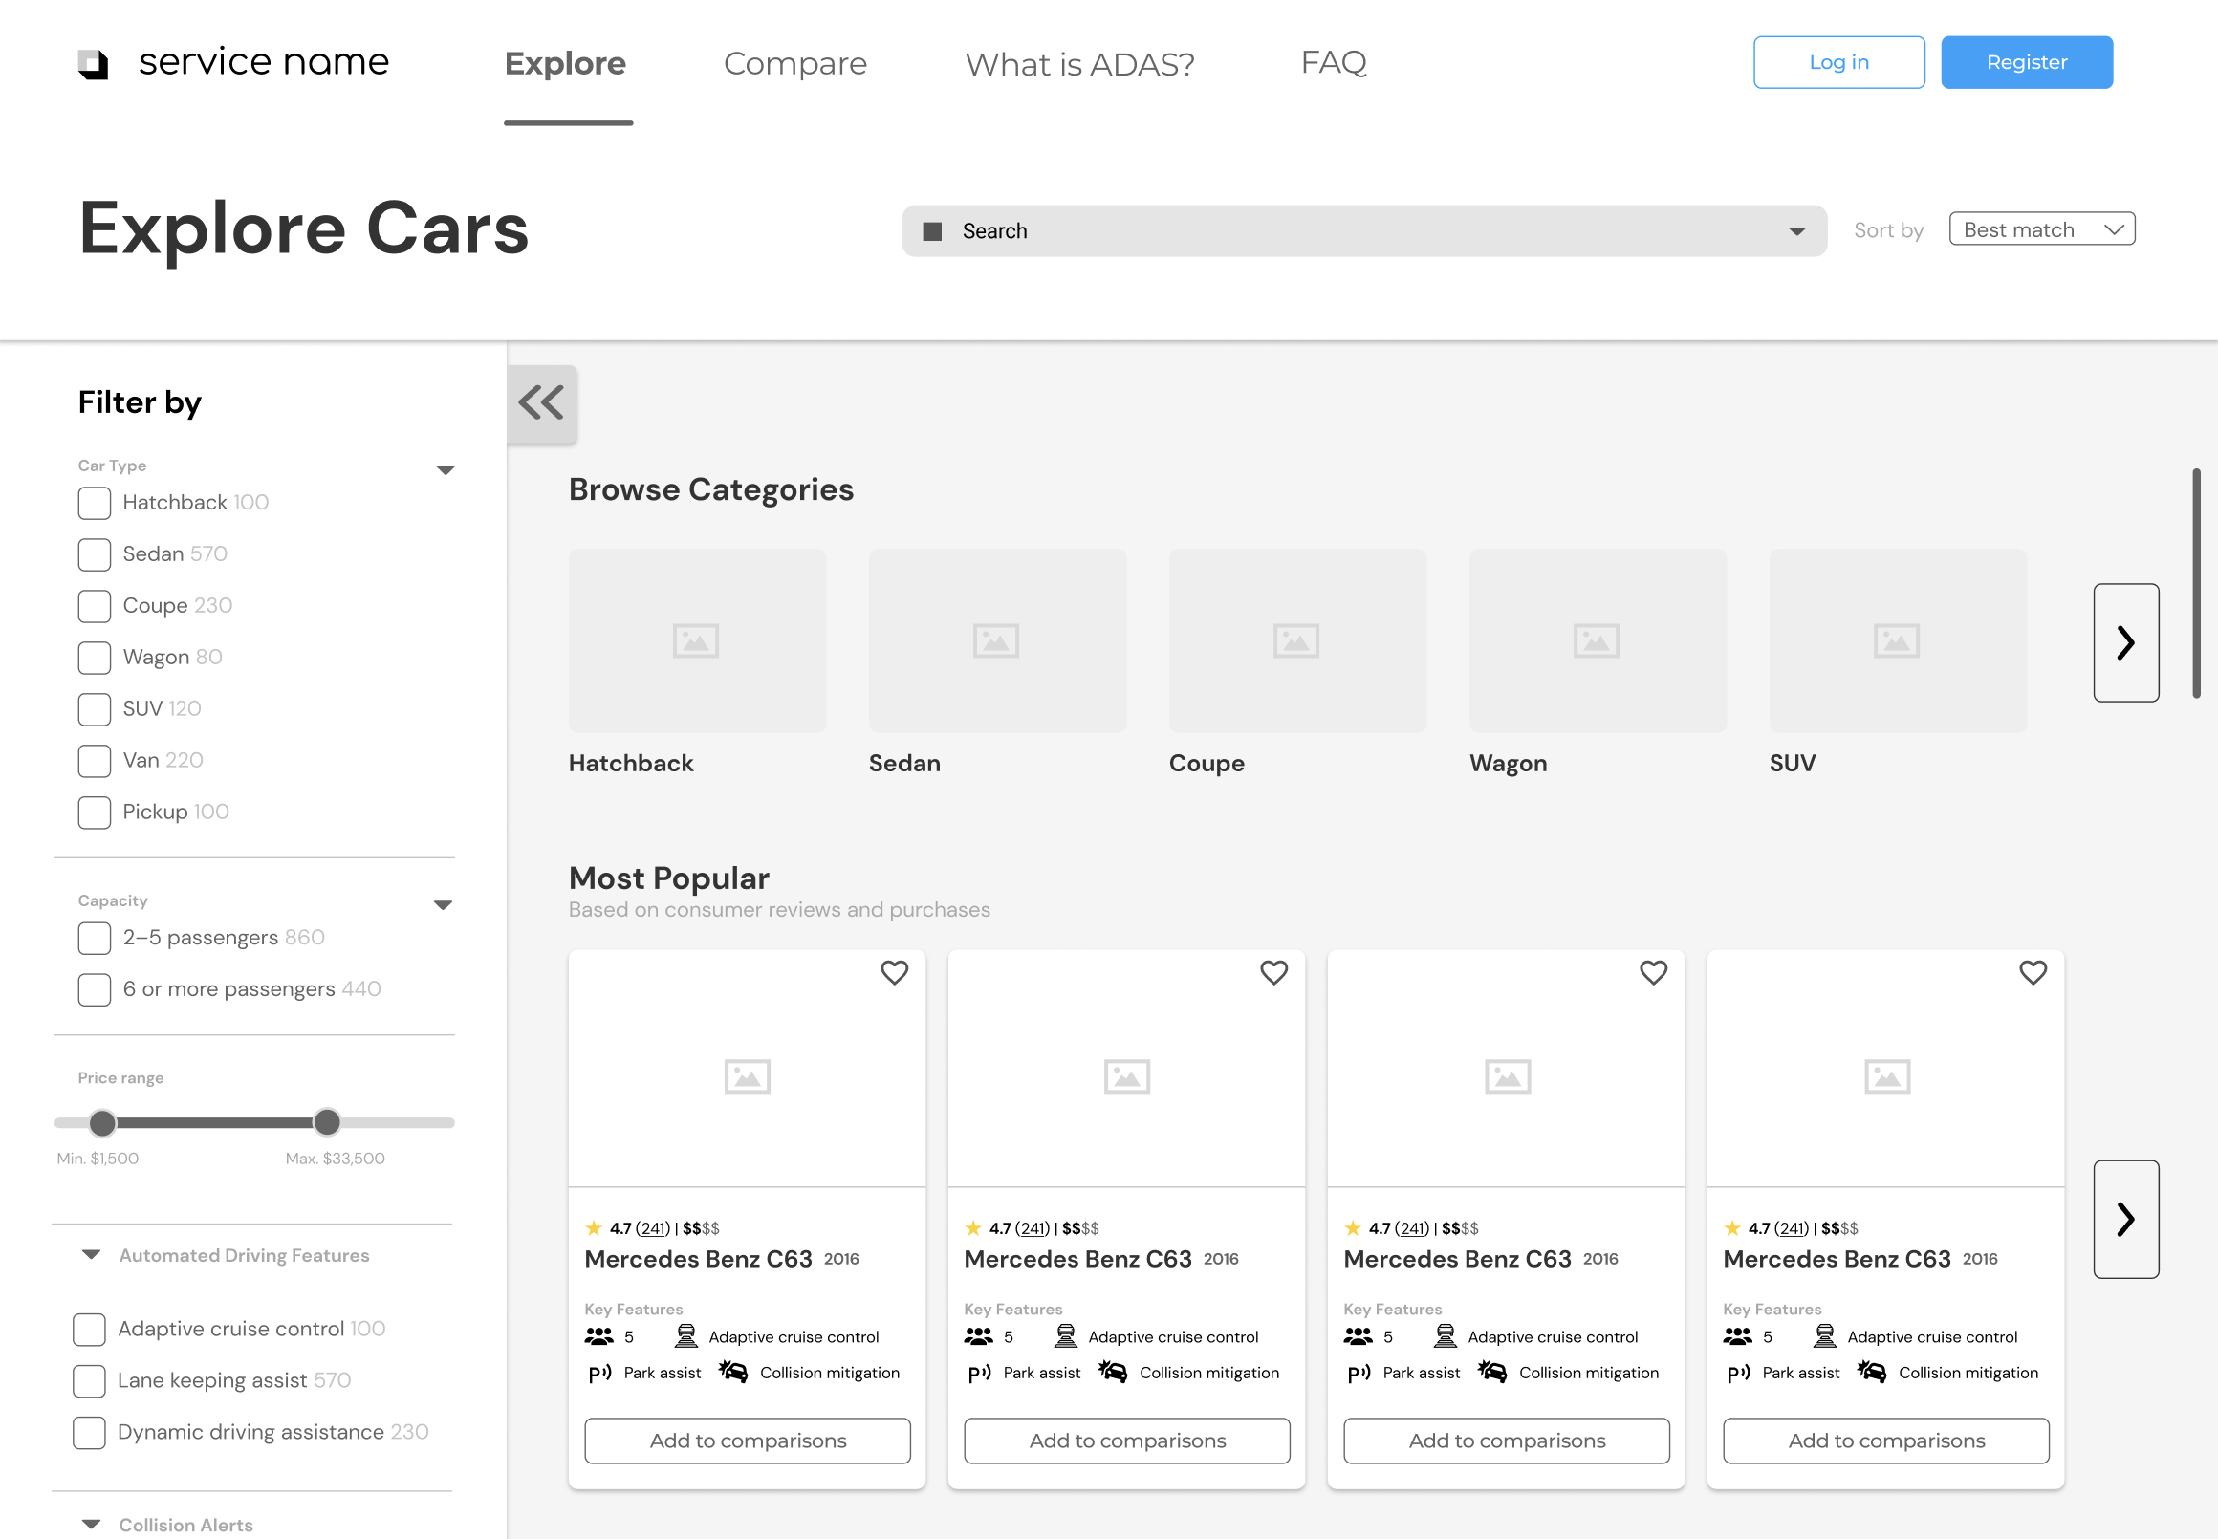2218x1539 pixels.
Task: Enable Adaptive cruise control filter checkbox
Action: tap(90, 1329)
